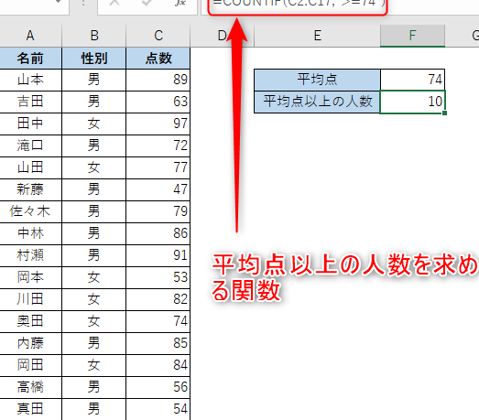Select the 男 cell in 新藤's row
Image resolution: width=479 pixels, height=420 pixels.
(94, 189)
